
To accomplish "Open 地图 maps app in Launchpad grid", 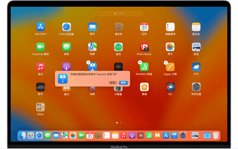I will point(93,47).
